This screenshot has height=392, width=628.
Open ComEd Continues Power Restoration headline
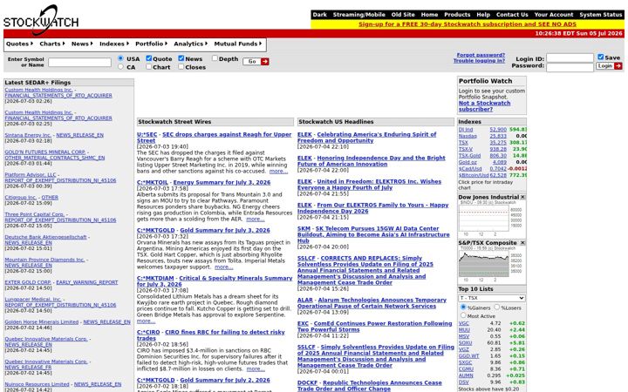click(374, 327)
